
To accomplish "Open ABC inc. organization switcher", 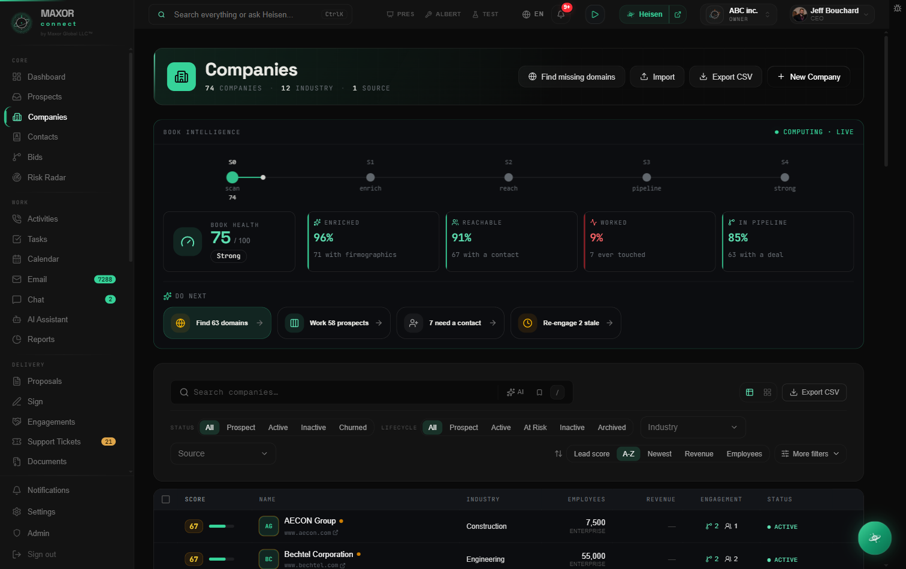I will [739, 14].
